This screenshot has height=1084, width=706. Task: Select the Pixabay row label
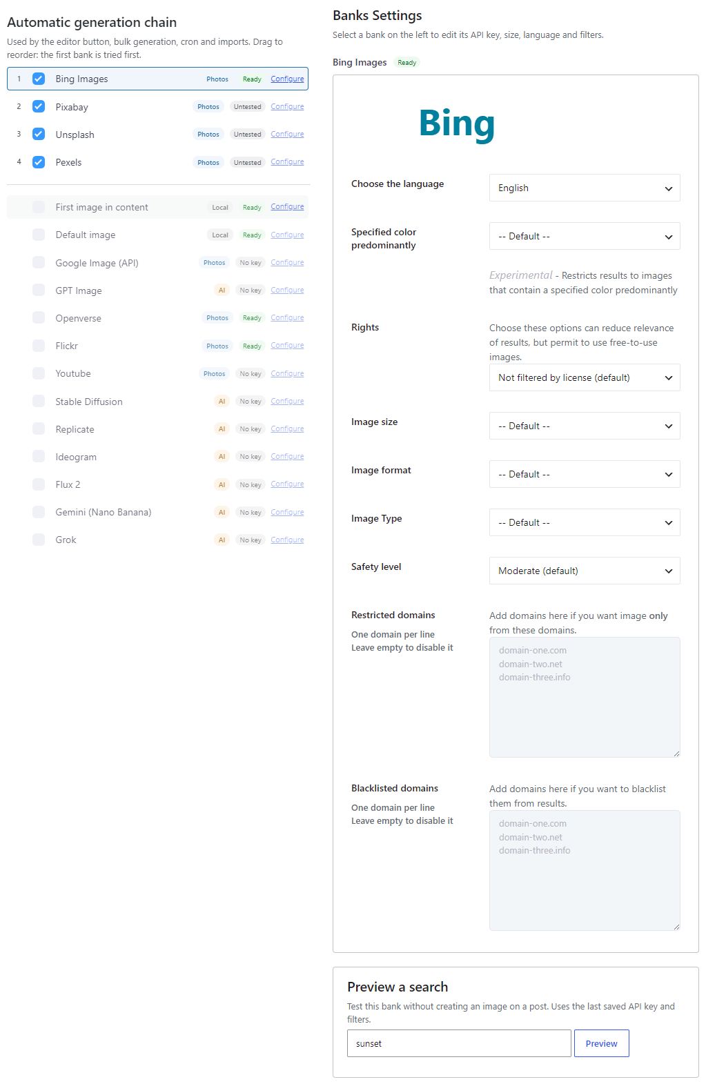(x=72, y=107)
